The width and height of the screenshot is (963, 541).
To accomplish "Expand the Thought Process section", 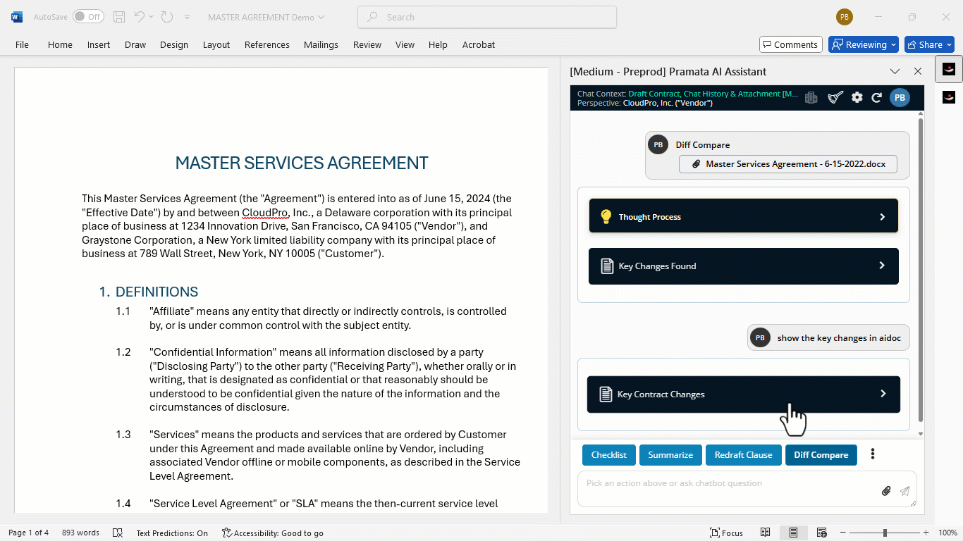I will point(744,216).
